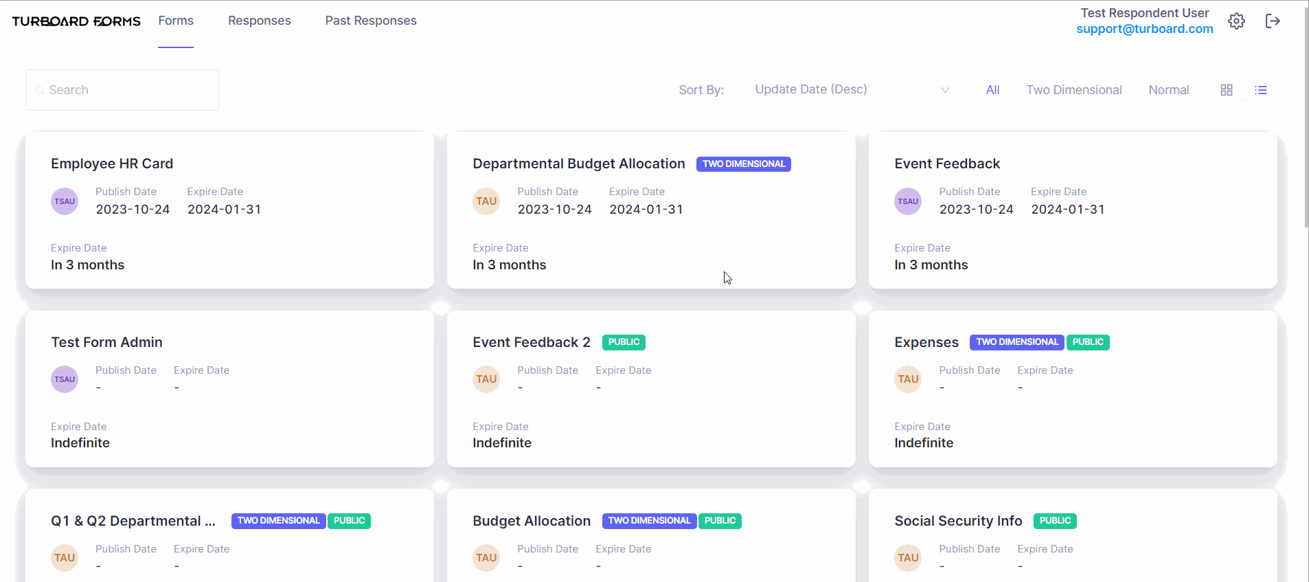This screenshot has height=582, width=1309.
Task: Open the Update Date (Desc) sort dropdown
Action: click(x=852, y=90)
